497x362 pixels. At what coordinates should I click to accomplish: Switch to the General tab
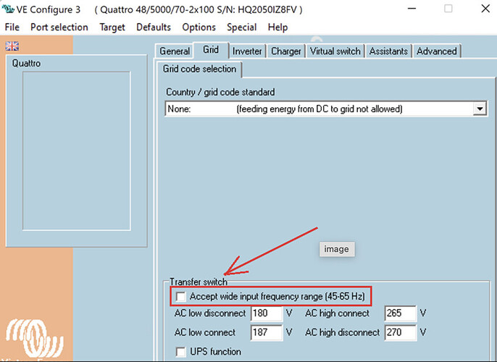175,51
